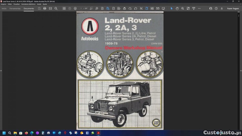The image size is (242, 136).
Task: Click the Save file icon
Action: click(x=39, y=8)
